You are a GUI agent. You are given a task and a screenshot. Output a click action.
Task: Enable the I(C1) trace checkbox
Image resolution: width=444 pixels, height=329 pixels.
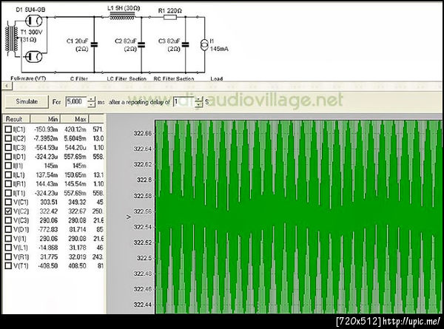(8, 129)
